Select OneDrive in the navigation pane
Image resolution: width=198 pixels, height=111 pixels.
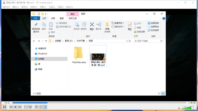(41, 54)
